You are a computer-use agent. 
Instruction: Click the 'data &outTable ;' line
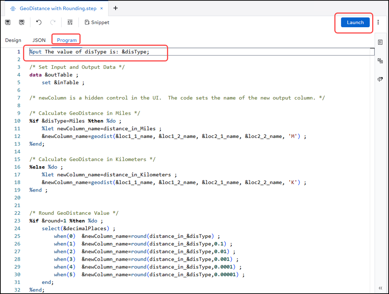(x=54, y=75)
